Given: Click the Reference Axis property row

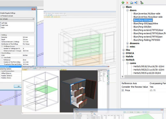Looking at the screenshot, I should tap(144, 83).
